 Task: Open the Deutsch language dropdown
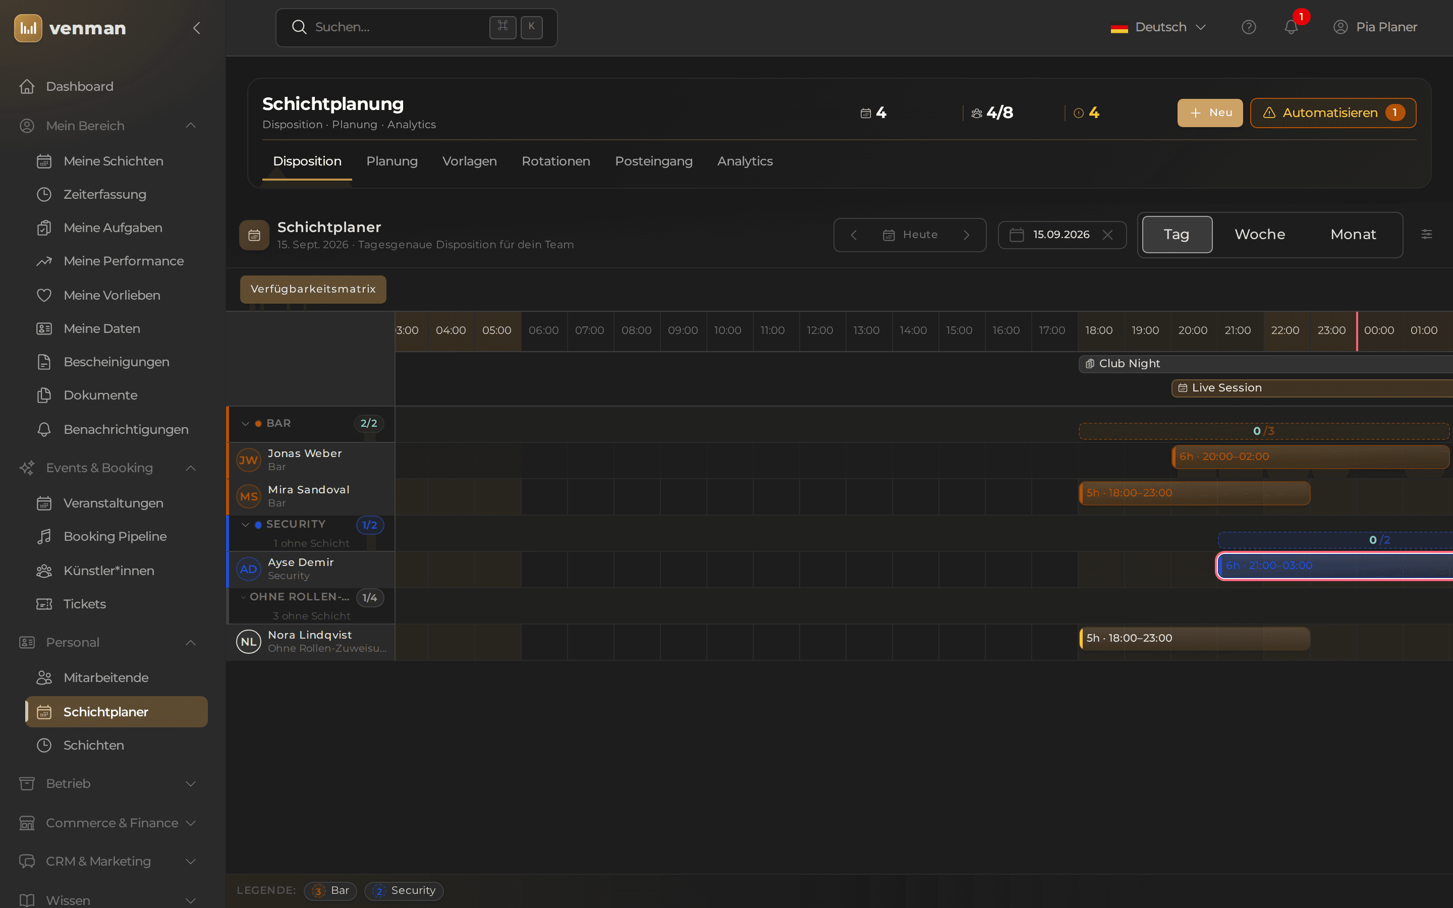coord(1157,27)
